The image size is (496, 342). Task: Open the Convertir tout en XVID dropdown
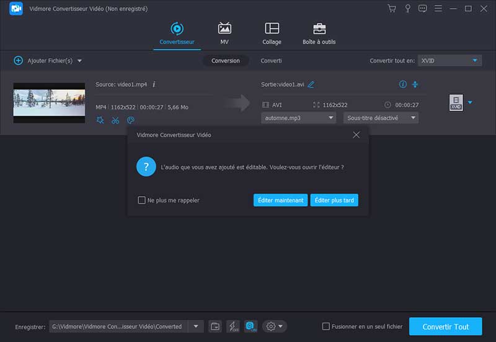point(449,60)
